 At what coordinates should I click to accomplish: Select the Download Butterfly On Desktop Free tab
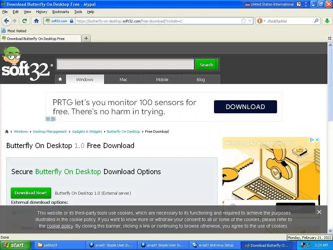pyautogui.click(x=41, y=38)
